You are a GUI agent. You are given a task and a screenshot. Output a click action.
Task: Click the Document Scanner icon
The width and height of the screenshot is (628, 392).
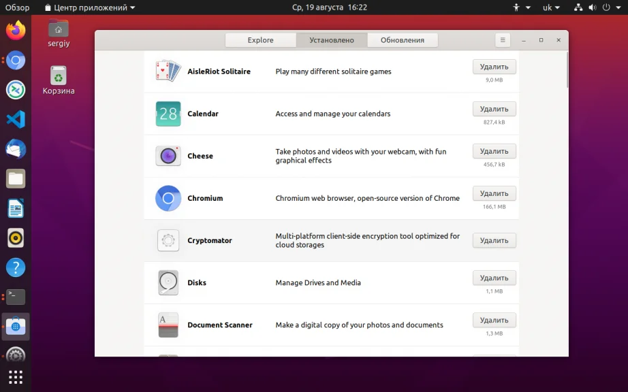tap(168, 325)
